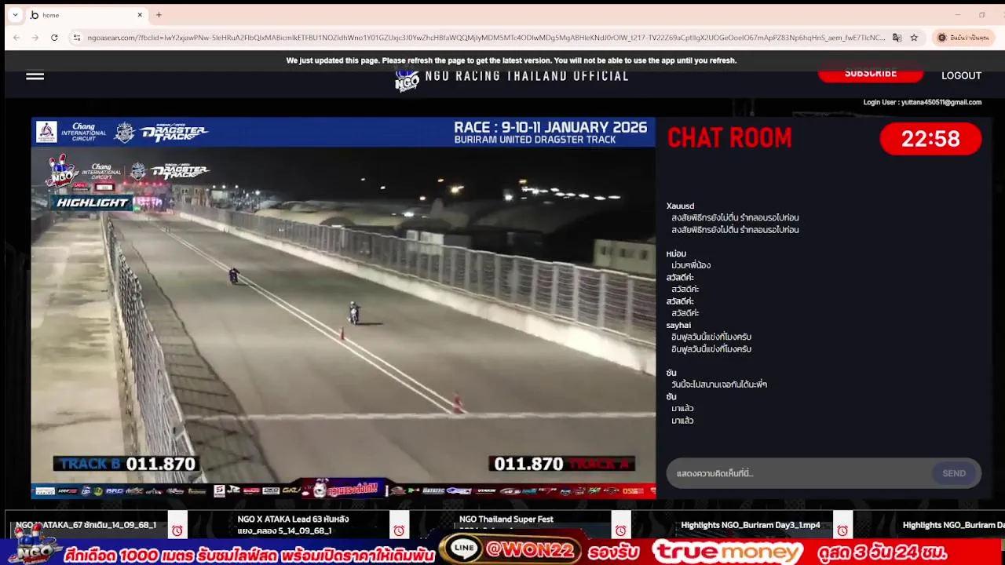
Task: Expand the tab search dropdown arrow
Action: coord(15,15)
